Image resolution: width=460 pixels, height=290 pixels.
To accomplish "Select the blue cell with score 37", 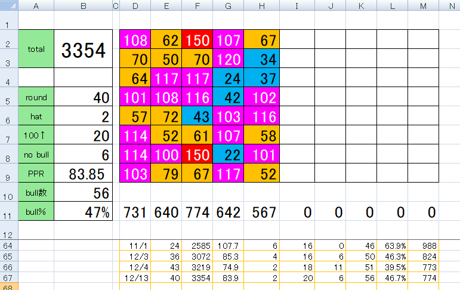I will [262, 78].
